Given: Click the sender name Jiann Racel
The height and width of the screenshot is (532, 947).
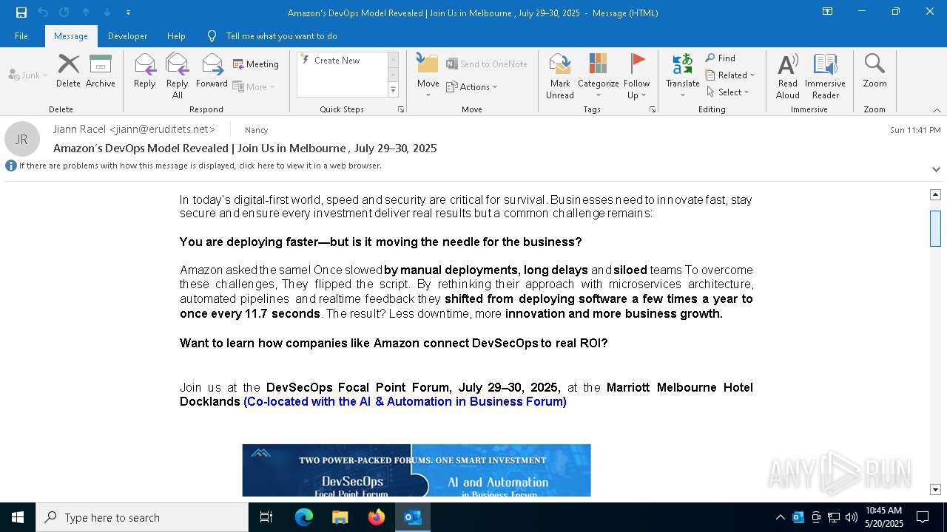Looking at the screenshot, I should pyautogui.click(x=80, y=129).
